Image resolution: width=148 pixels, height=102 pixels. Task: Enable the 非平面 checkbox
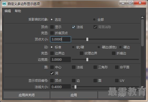(117, 67)
